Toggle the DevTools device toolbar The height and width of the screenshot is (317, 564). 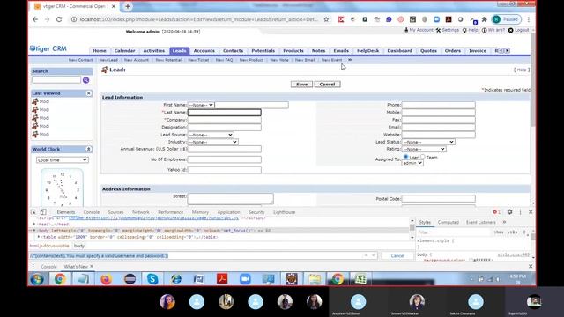pyautogui.click(x=43, y=212)
